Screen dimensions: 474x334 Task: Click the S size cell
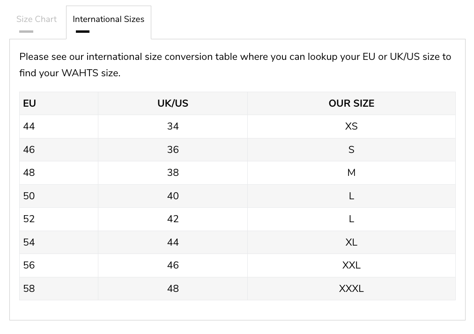351,150
